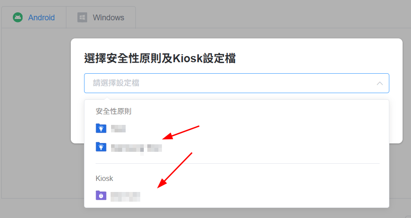Click the purple Kiosk lock folder icon
Image resolution: width=411 pixels, height=218 pixels.
coord(101,195)
